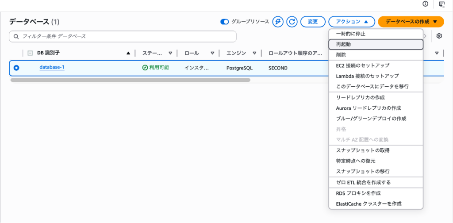Choose 再起動 from the actions menu

click(x=376, y=44)
